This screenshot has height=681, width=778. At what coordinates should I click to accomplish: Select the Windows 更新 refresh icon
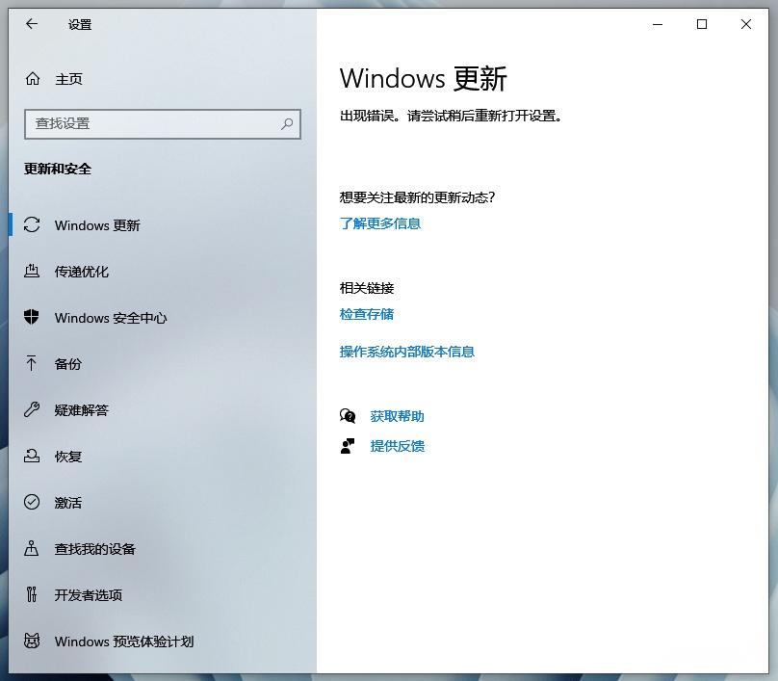pos(30,225)
